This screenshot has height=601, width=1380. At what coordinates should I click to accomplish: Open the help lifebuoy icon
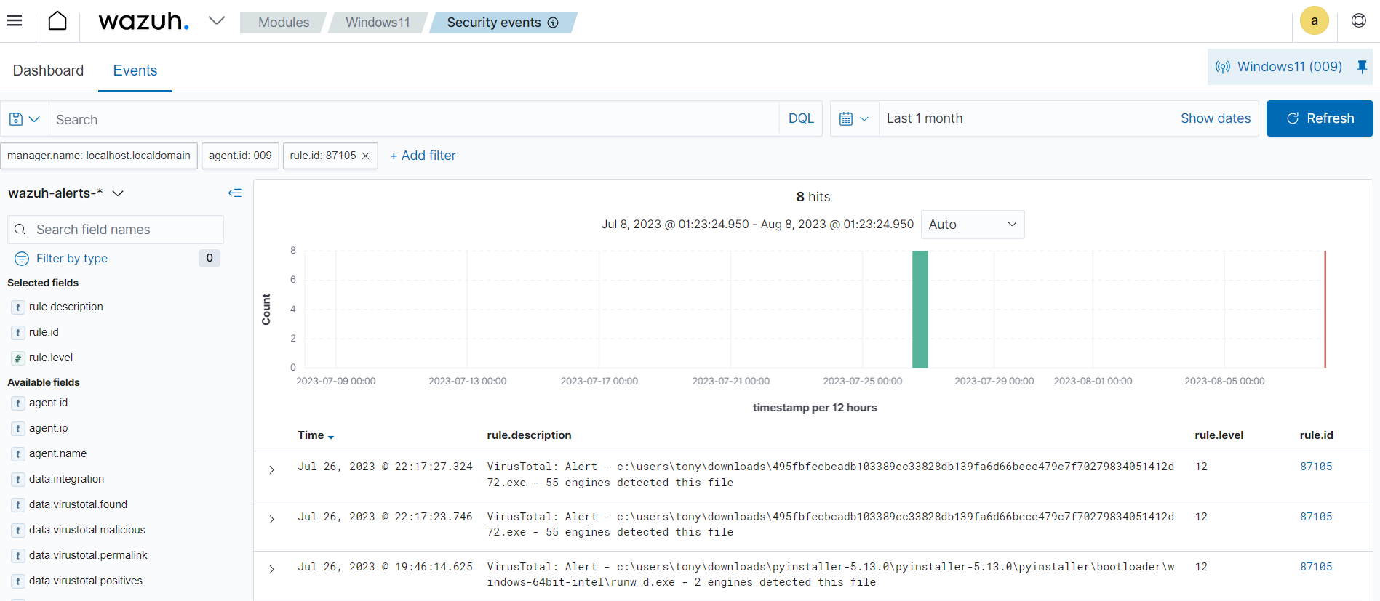1358,20
